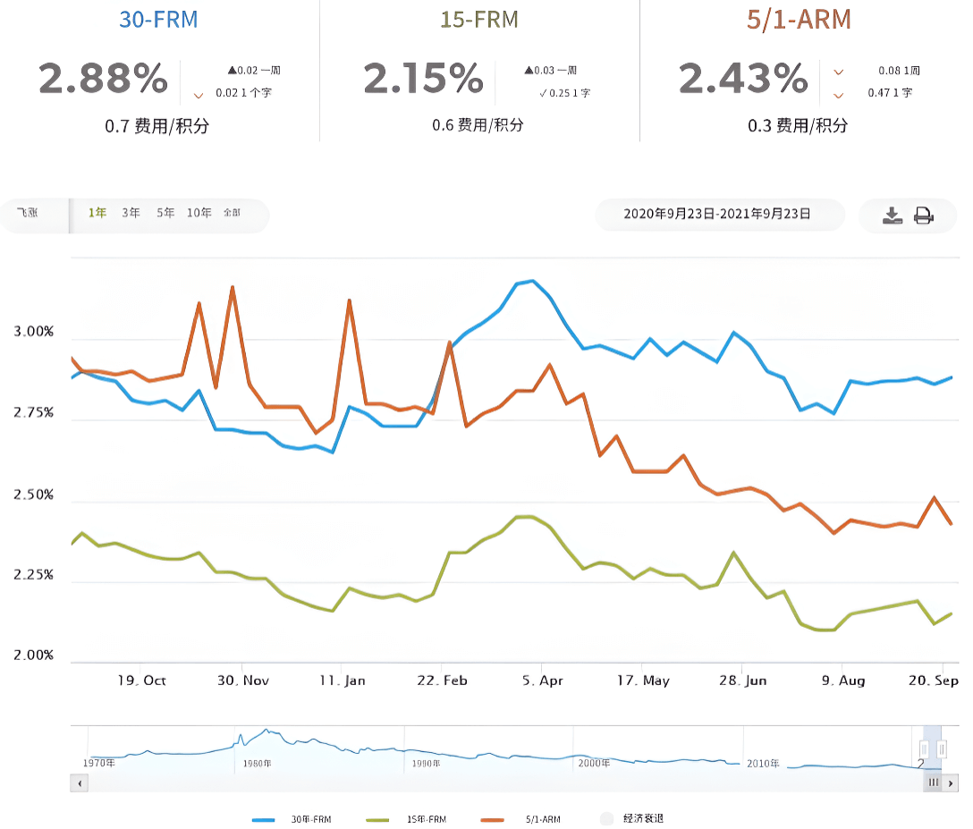Click the 2.50% y-axis label

tap(33, 495)
